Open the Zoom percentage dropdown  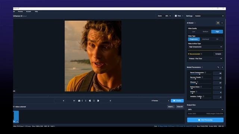pos(168,16)
